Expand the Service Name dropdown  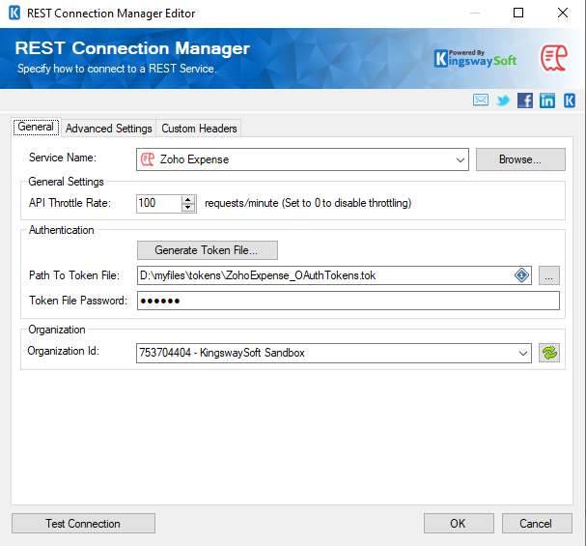460,159
